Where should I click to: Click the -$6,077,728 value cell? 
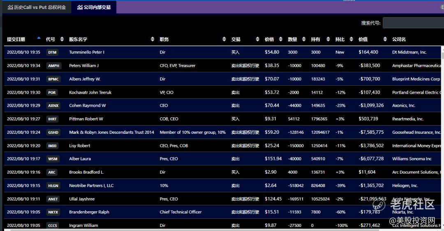pyautogui.click(x=371, y=159)
